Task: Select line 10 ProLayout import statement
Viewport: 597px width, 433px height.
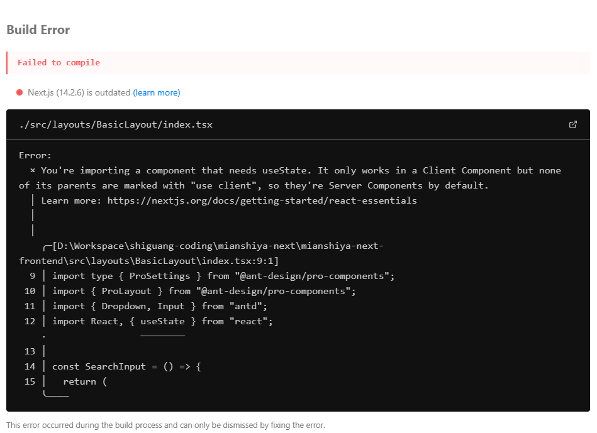Action: point(204,291)
